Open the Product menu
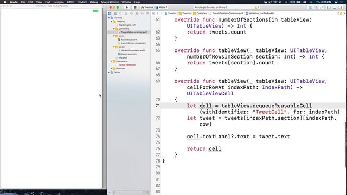Screen dimensions: 347x195 click(x=82, y=2)
